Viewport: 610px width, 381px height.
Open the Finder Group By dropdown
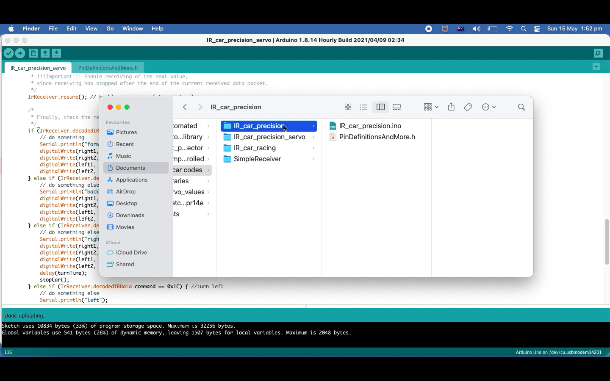tap(431, 108)
